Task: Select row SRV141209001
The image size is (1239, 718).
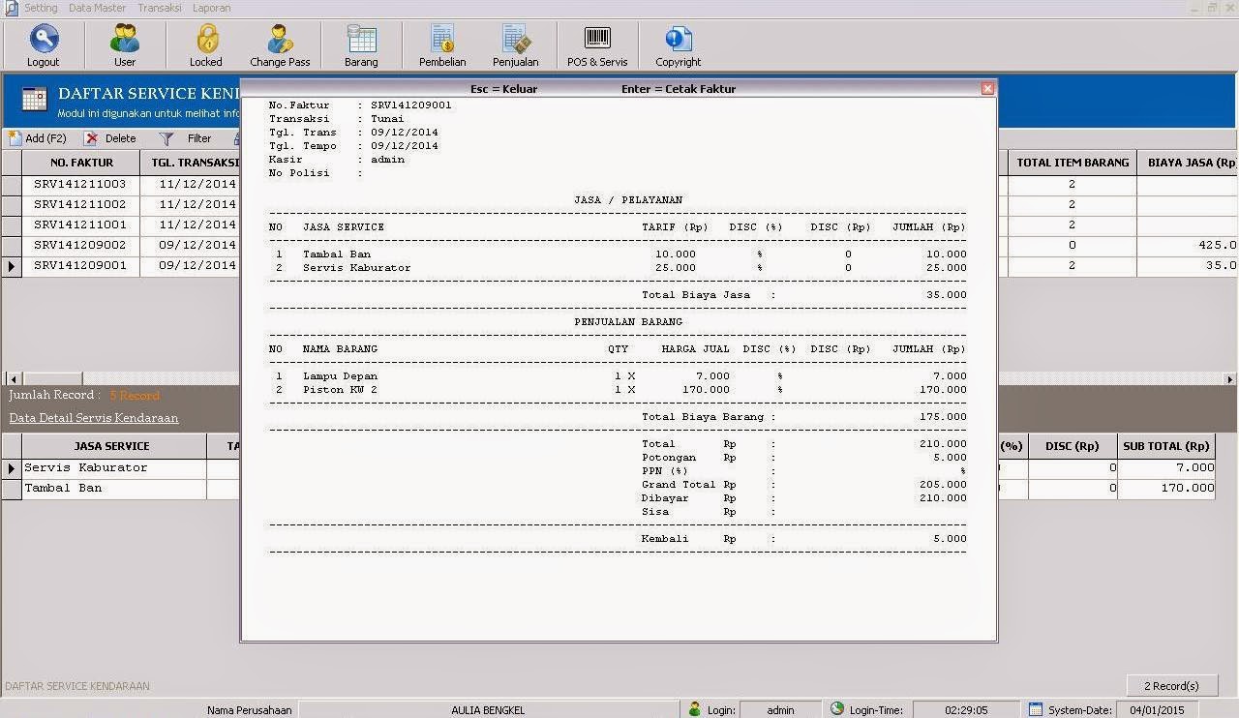Action: tap(80, 265)
